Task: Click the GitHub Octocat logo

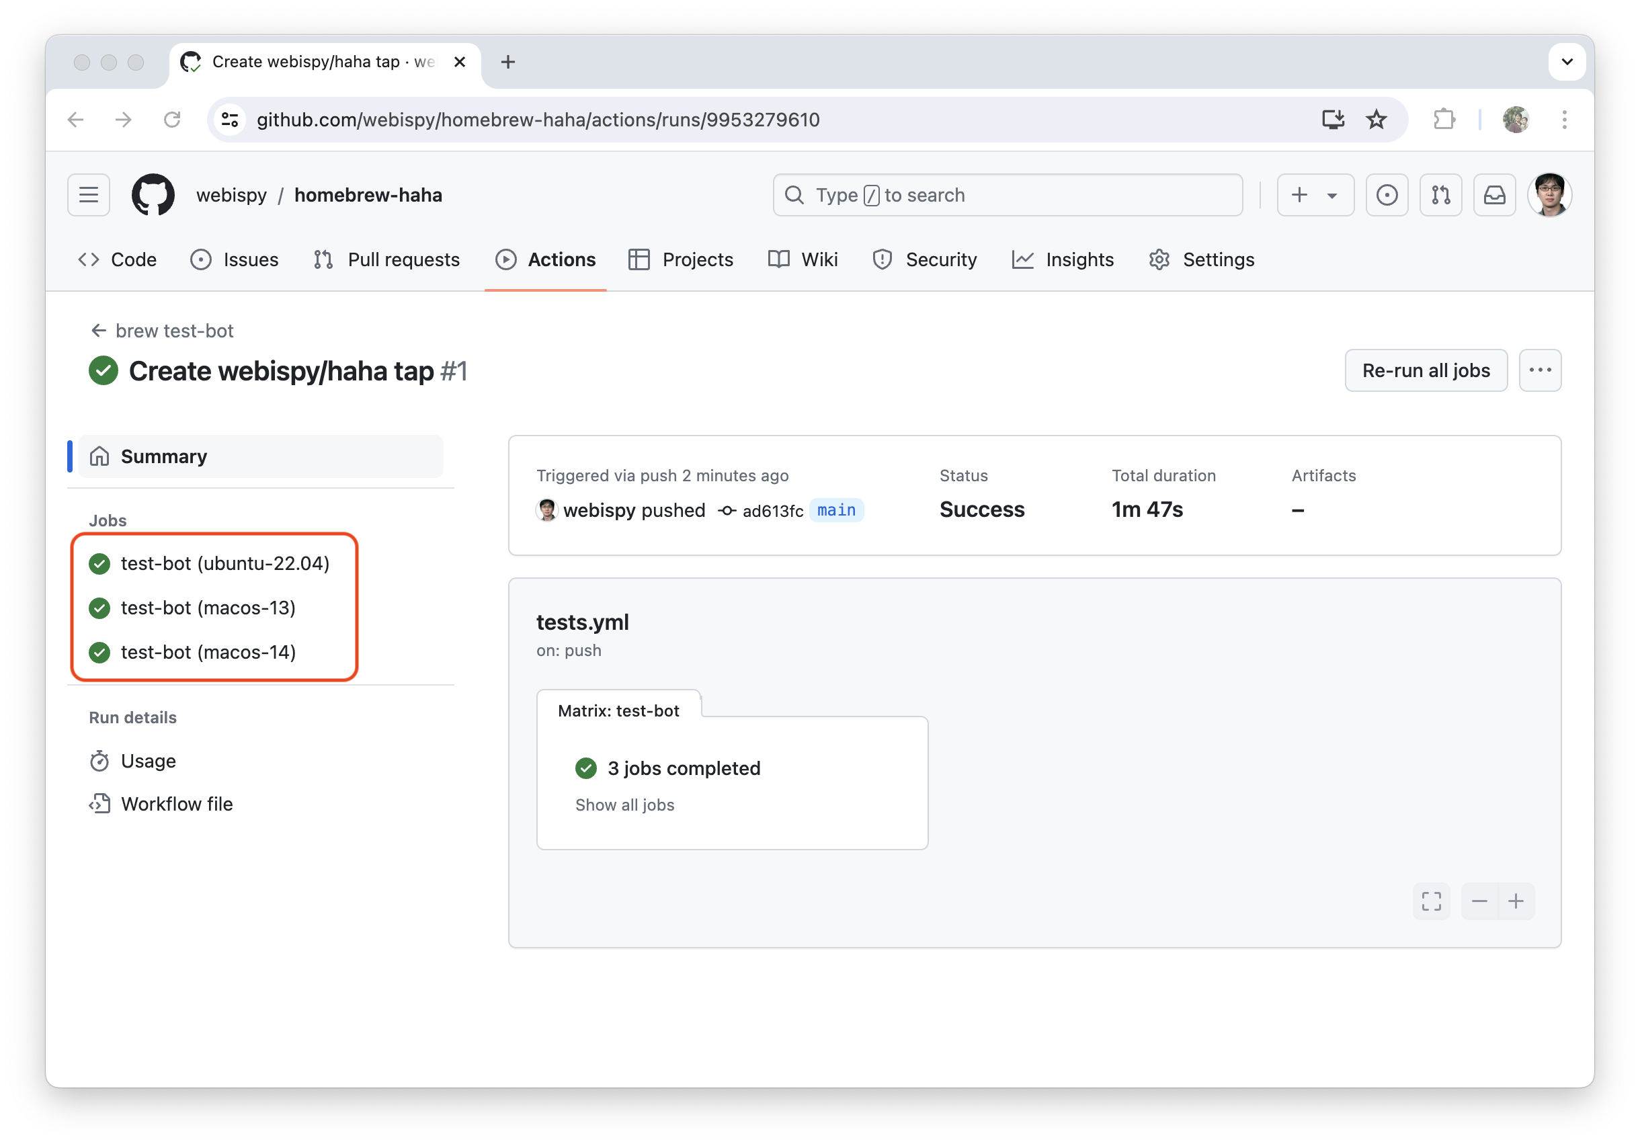Action: (153, 195)
